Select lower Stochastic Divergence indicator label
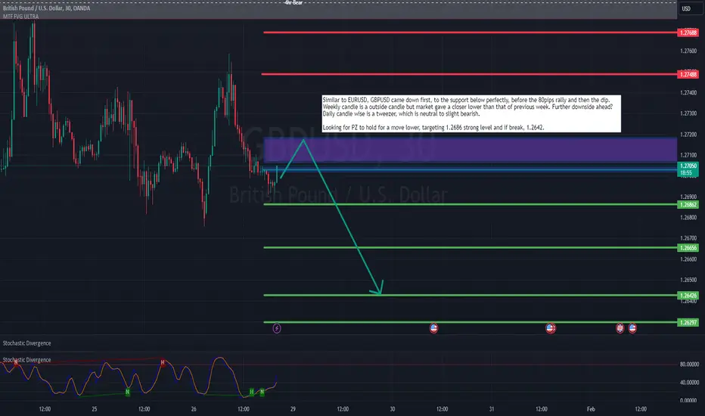This screenshot has height=416, width=705. point(26,360)
